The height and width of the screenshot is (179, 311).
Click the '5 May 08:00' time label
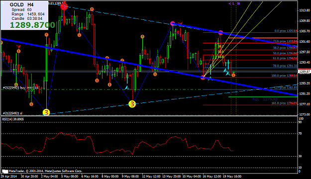[70, 176]
